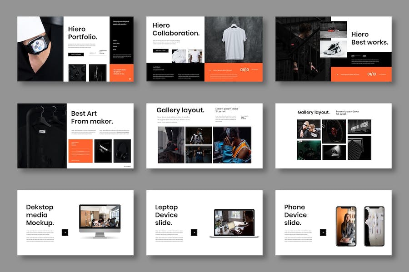Click the two men in sunglasses gallery photo
The width and height of the screenshot is (409, 272).
309,129
